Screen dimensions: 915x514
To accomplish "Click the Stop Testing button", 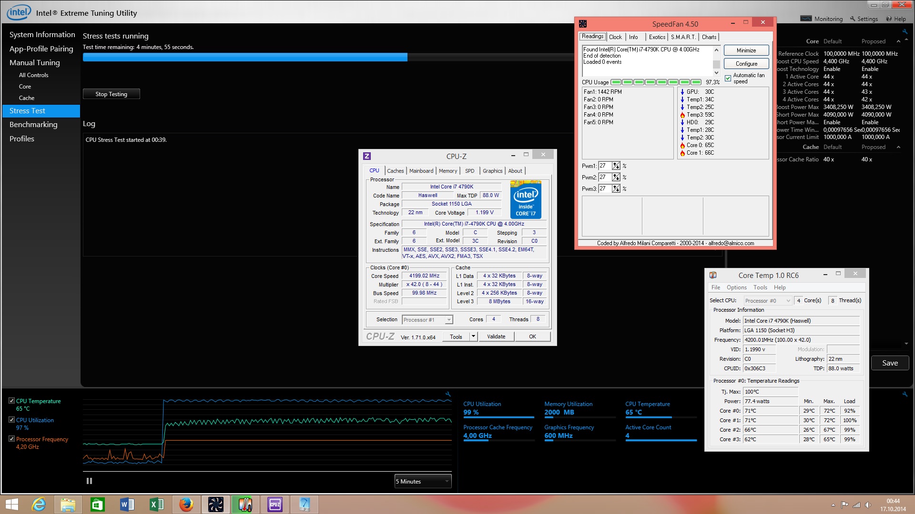I will (112, 94).
